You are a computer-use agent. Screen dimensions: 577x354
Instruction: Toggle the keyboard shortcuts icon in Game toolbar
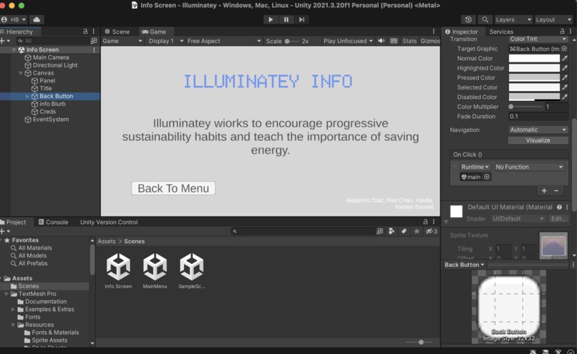point(394,41)
